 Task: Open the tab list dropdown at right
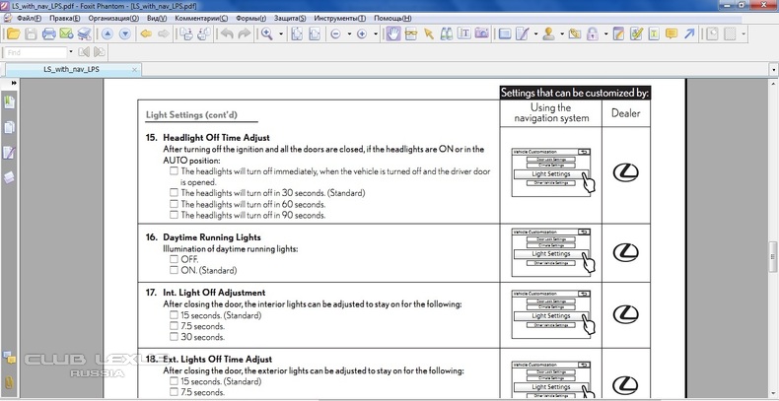(x=774, y=70)
